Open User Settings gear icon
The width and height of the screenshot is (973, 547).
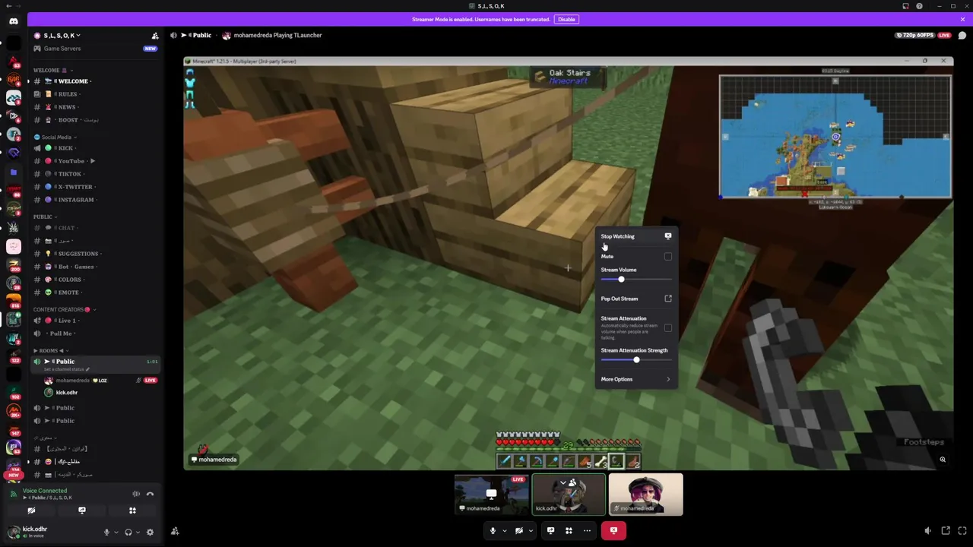(150, 532)
